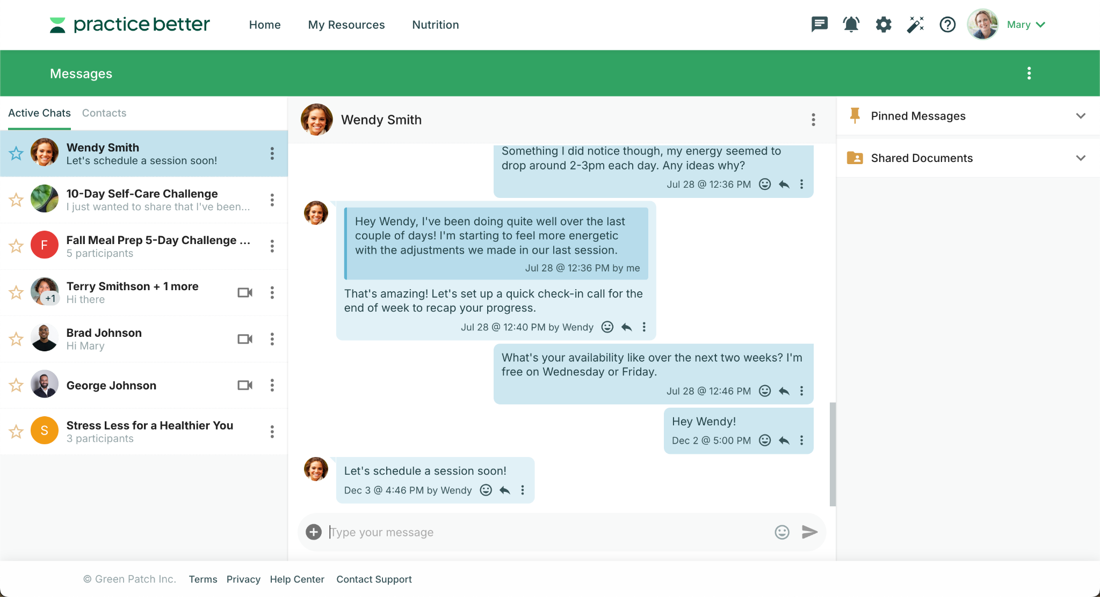Screen dimensions: 1100x597
Task: Add emoji reaction to 'Hey Wendy!' message
Action: [x=765, y=440]
